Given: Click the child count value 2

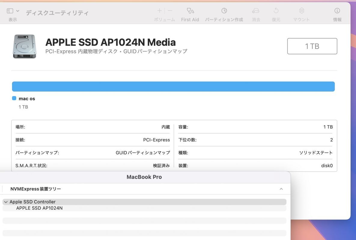Looking at the screenshot, I should [x=331, y=140].
